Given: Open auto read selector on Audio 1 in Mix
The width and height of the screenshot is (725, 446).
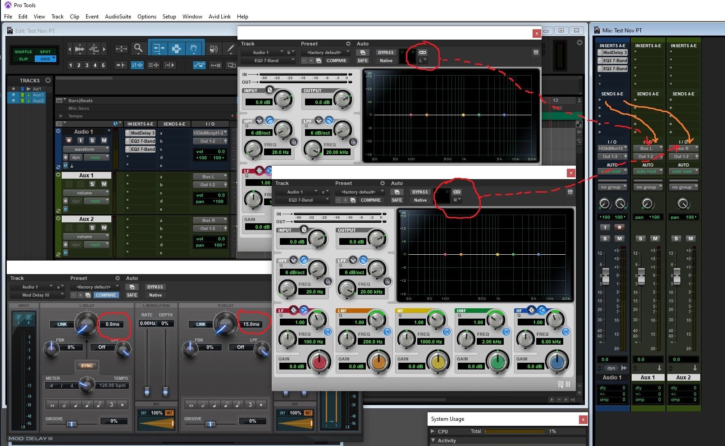Looking at the screenshot, I should tap(612, 171).
